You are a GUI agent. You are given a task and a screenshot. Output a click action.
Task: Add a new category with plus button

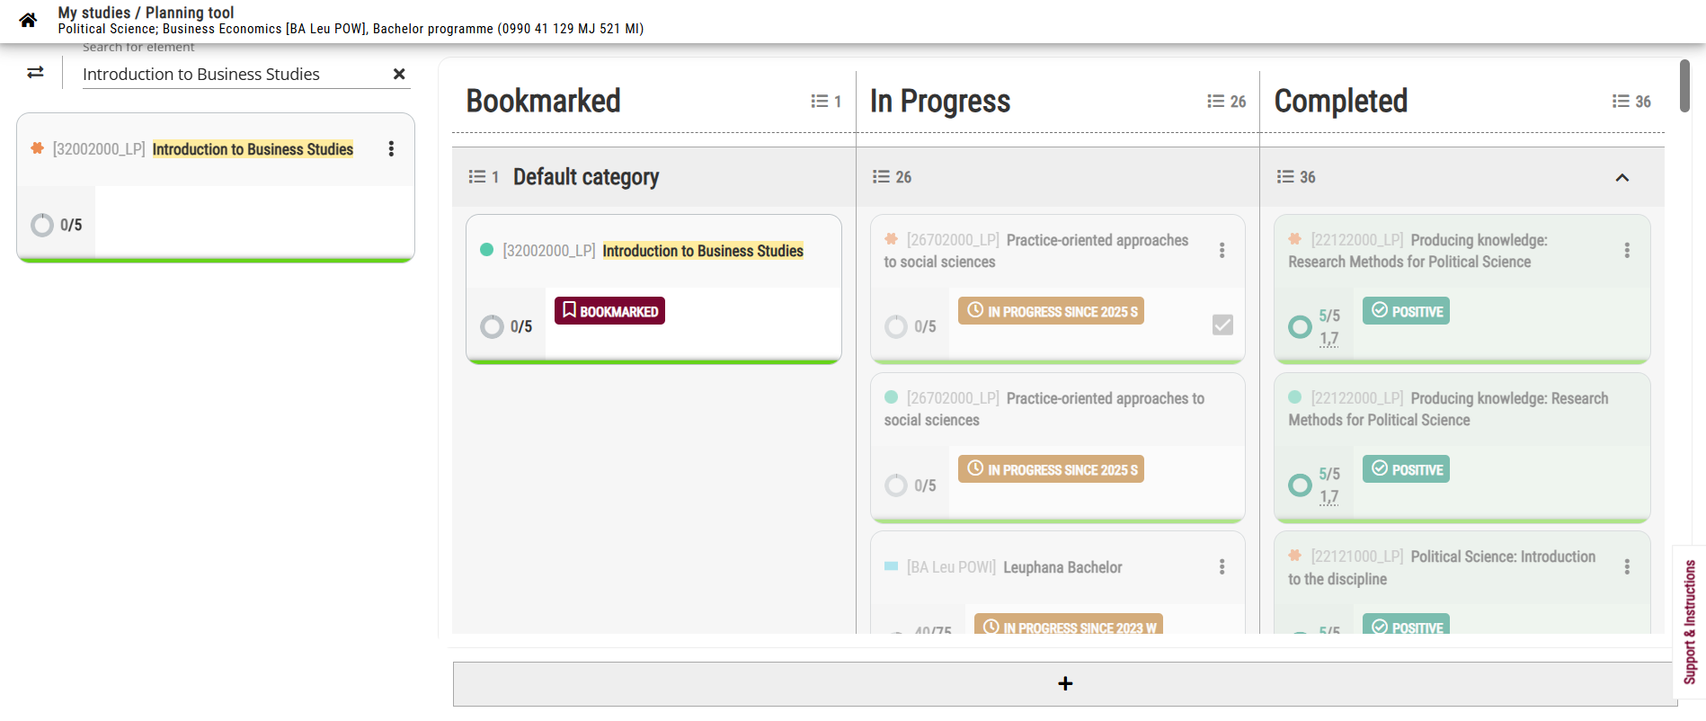point(1065,684)
